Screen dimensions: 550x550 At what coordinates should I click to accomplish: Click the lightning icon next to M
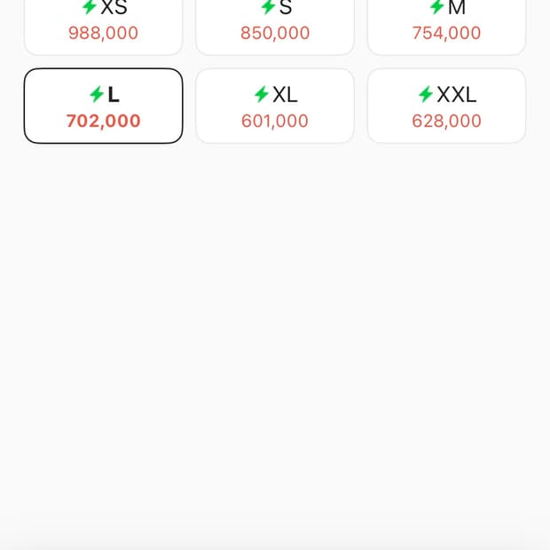coord(437,7)
